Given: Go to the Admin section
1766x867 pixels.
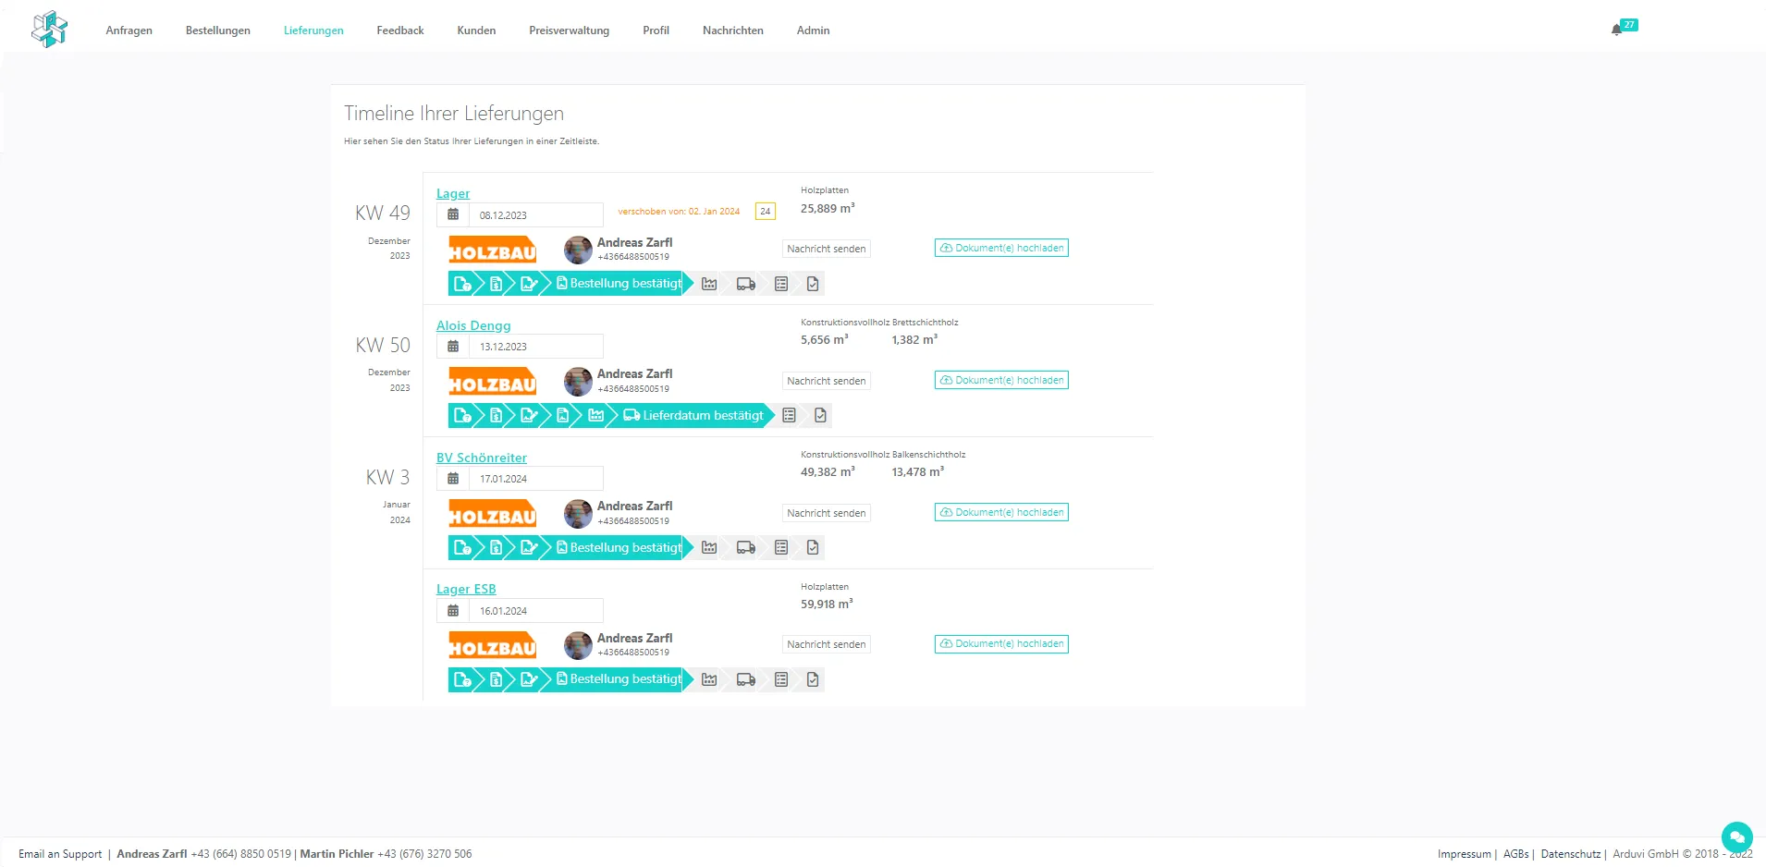Looking at the screenshot, I should [813, 31].
